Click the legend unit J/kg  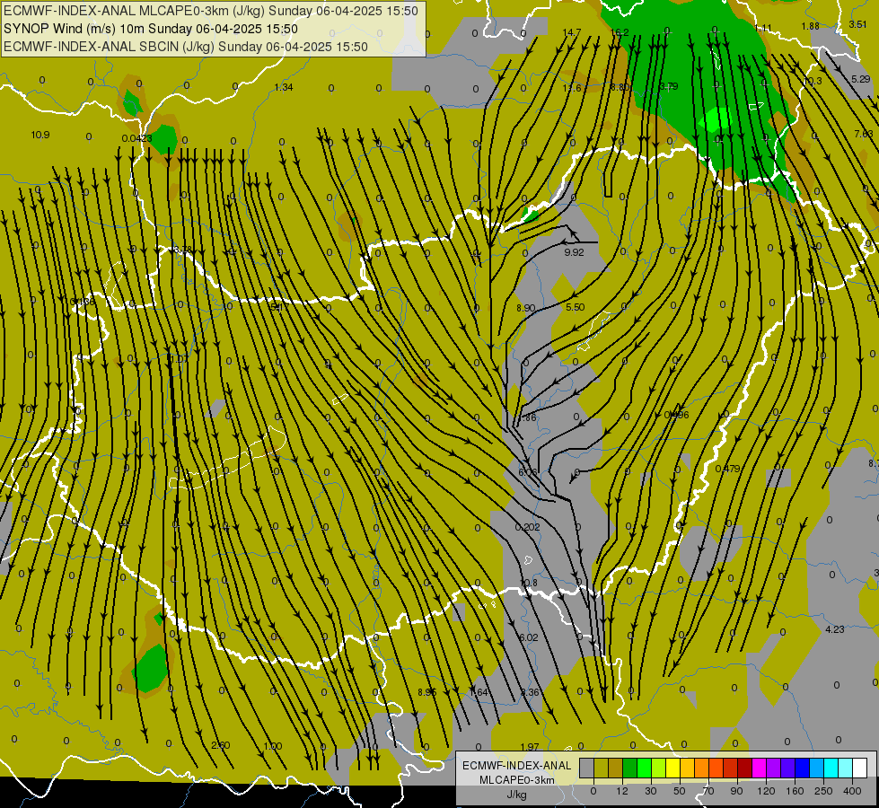516,795
